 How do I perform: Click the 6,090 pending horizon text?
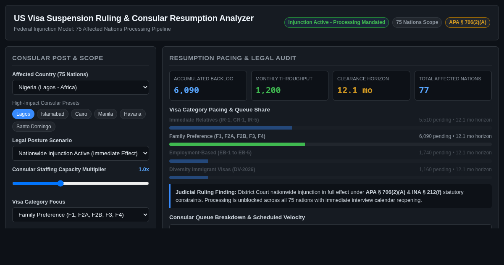click(455, 136)
